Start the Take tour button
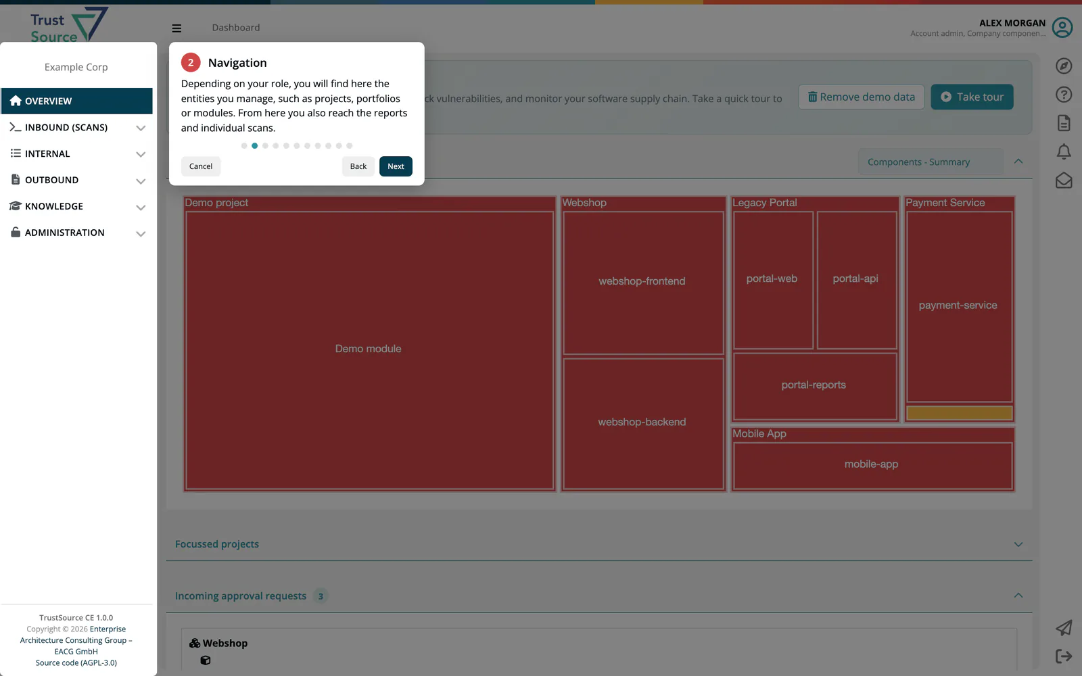The height and width of the screenshot is (676, 1082). click(x=972, y=97)
